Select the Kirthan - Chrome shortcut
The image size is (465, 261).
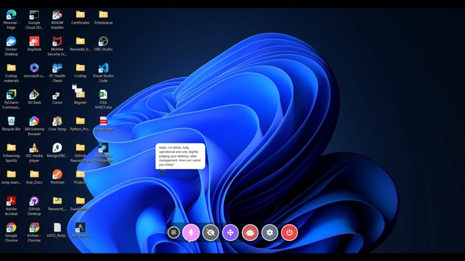click(x=34, y=233)
